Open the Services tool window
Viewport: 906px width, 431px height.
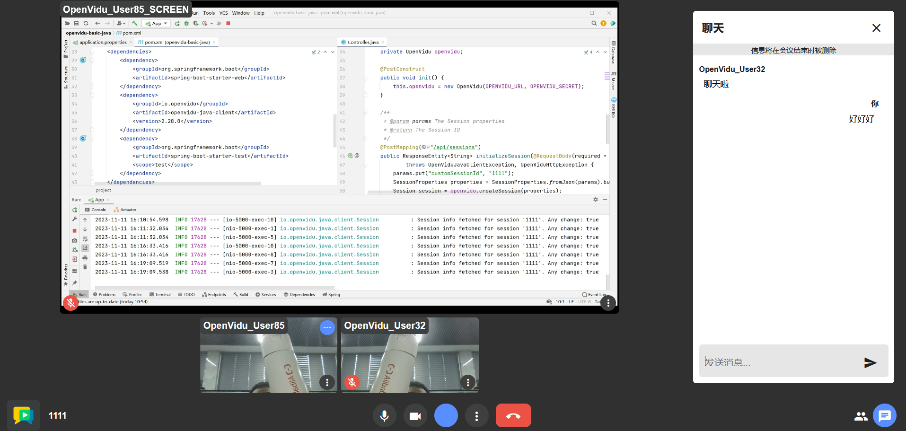[x=266, y=294]
